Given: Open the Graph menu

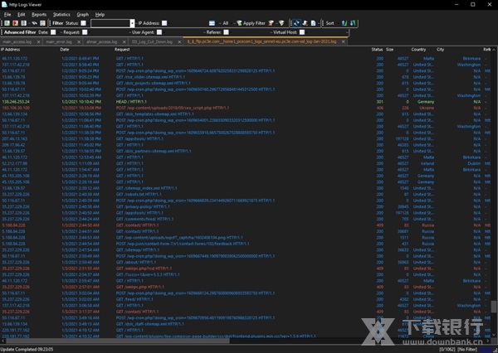Looking at the screenshot, I should point(82,15).
